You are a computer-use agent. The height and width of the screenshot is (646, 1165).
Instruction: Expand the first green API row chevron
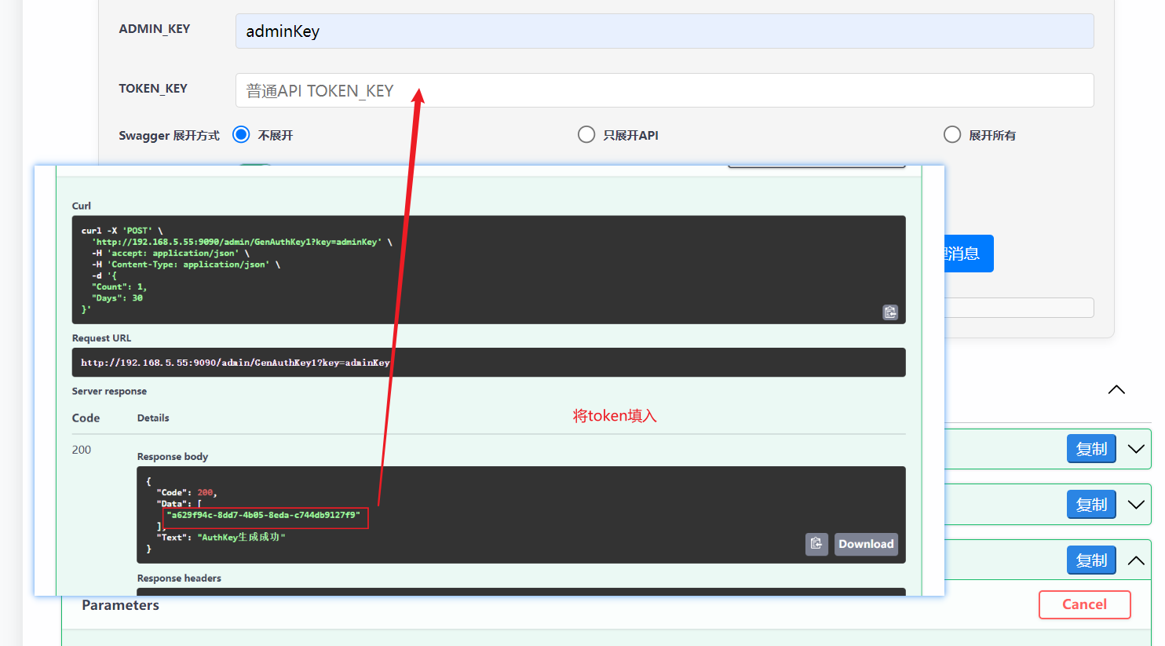pyautogui.click(x=1136, y=449)
